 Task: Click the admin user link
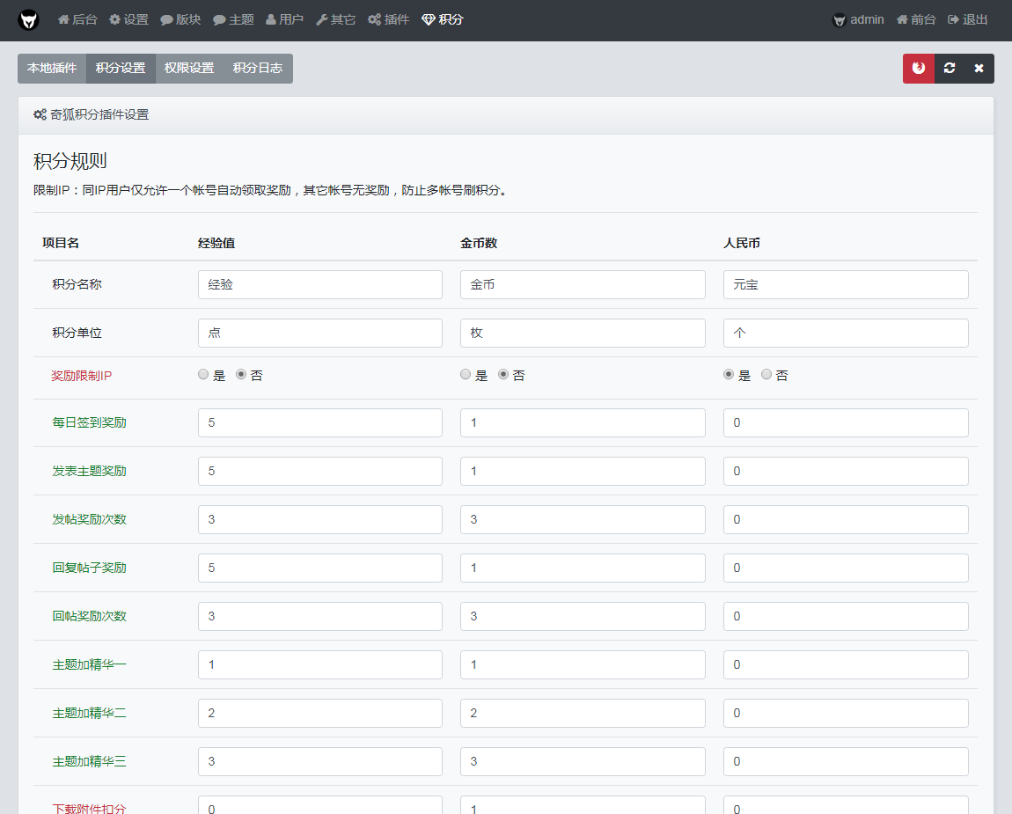click(x=858, y=20)
